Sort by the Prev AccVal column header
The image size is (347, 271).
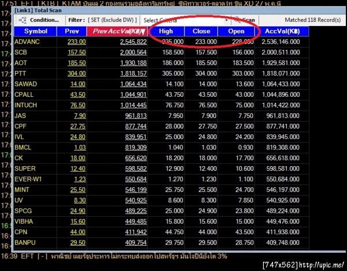pos(117,31)
